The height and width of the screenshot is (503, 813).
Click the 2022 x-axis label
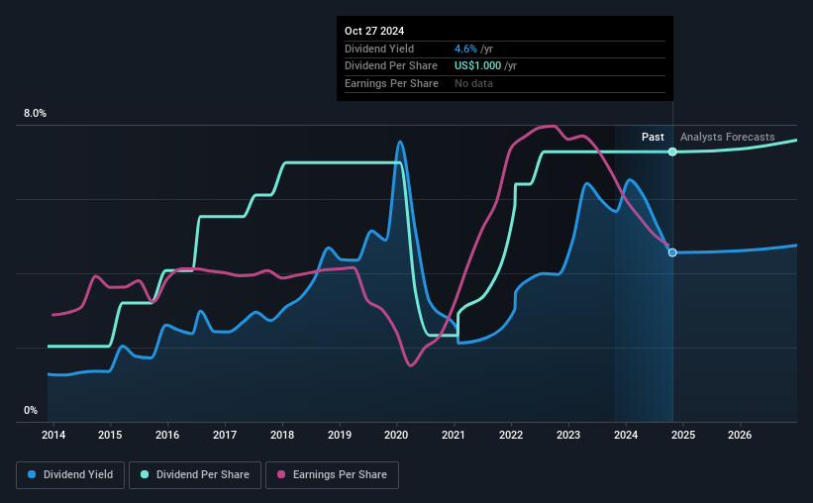511,435
